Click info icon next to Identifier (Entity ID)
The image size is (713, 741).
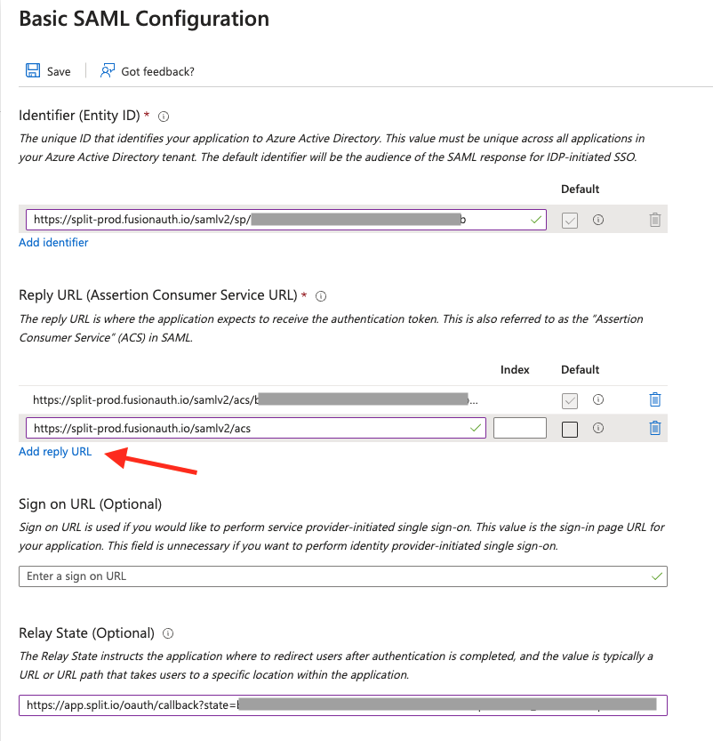tap(164, 117)
